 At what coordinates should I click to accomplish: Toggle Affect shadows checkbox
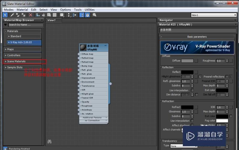[x=192, y=125]
